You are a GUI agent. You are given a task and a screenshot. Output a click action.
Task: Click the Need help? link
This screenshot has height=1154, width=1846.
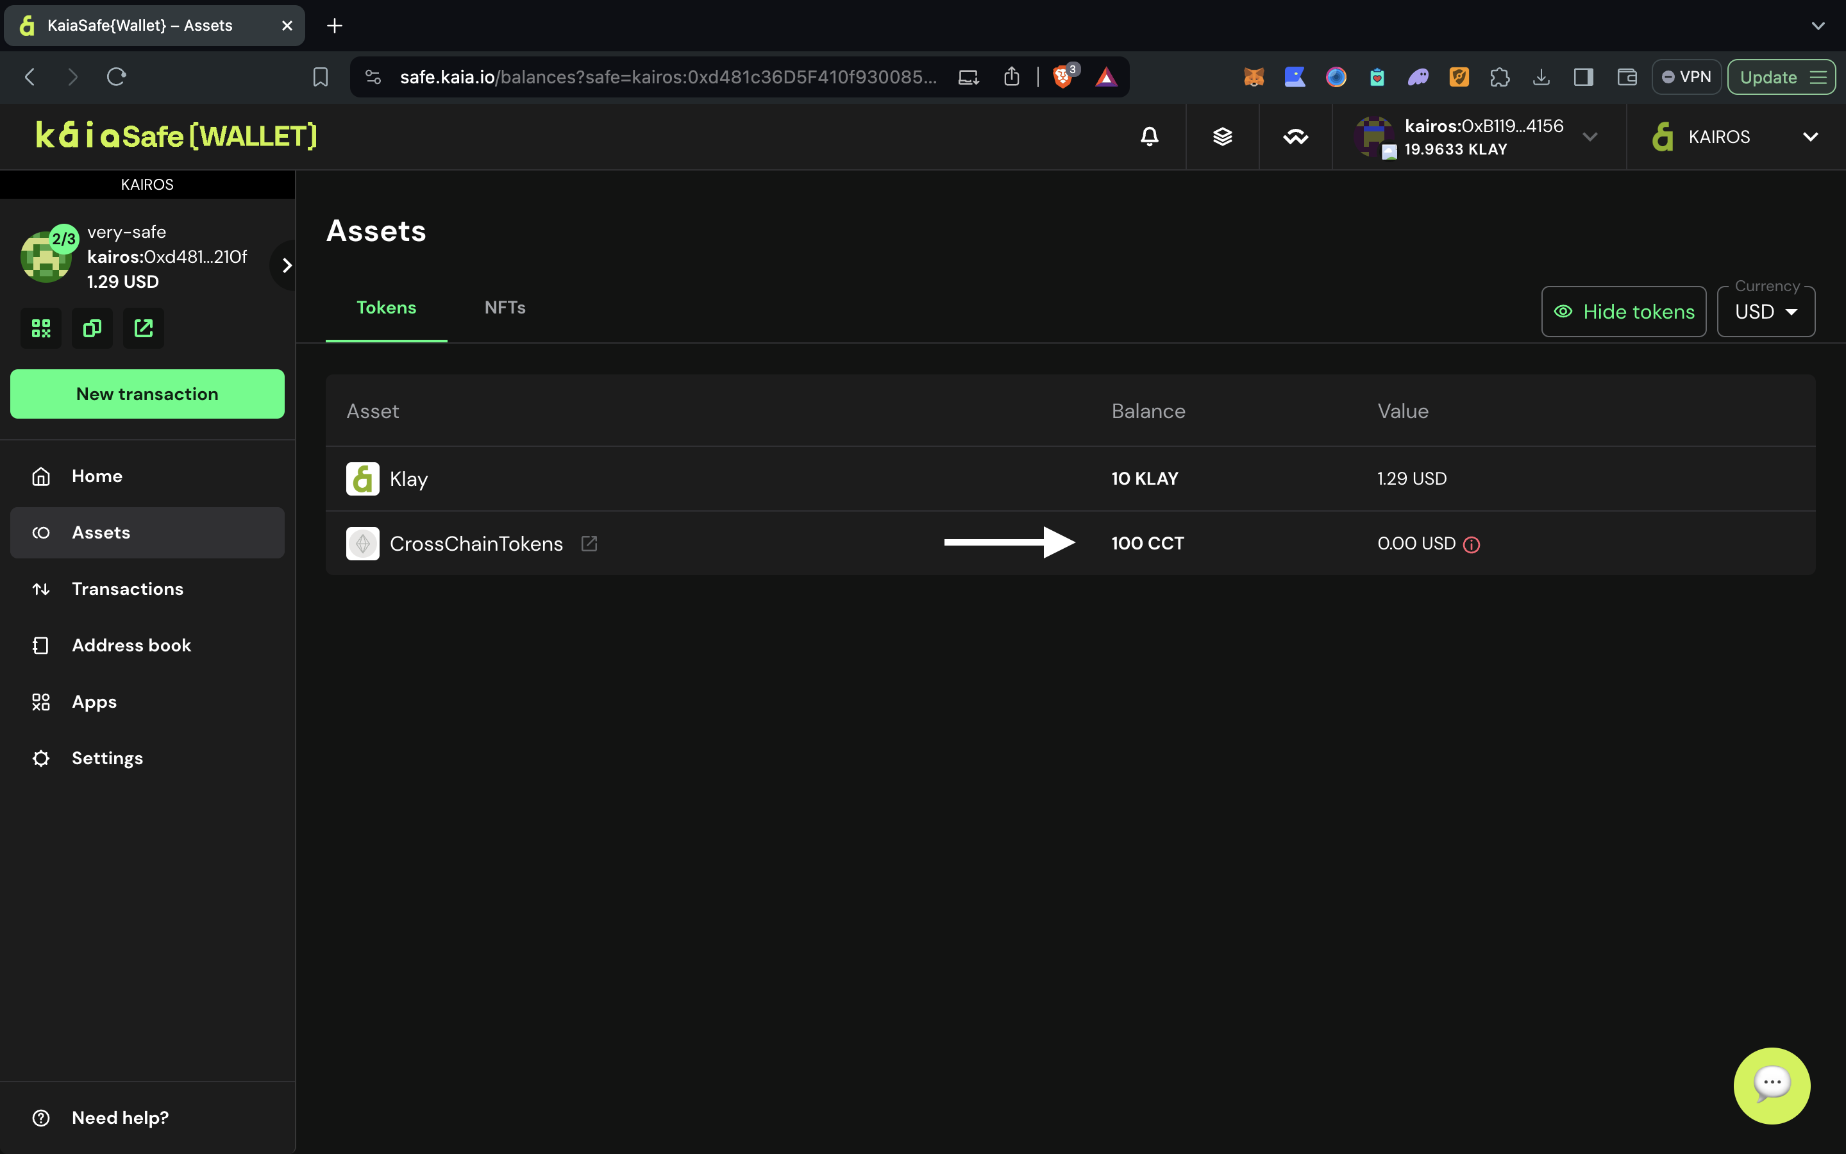click(120, 1117)
